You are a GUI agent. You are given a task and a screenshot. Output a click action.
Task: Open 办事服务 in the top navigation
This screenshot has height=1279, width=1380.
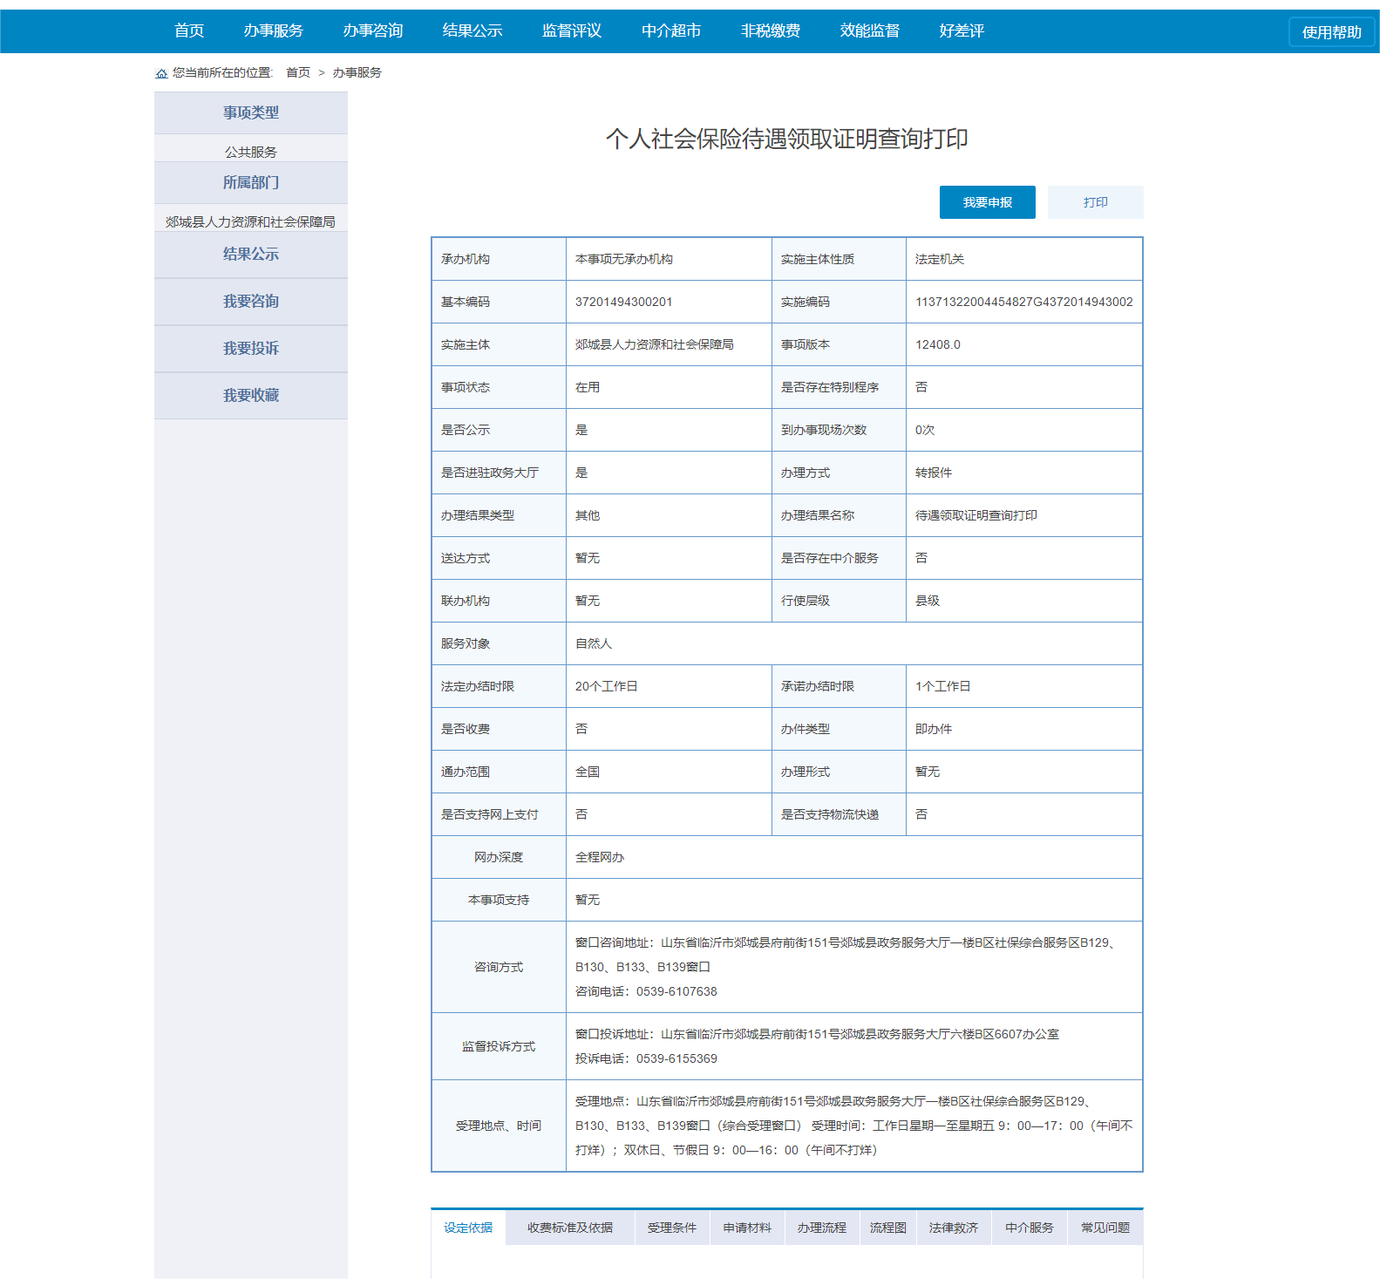click(274, 31)
